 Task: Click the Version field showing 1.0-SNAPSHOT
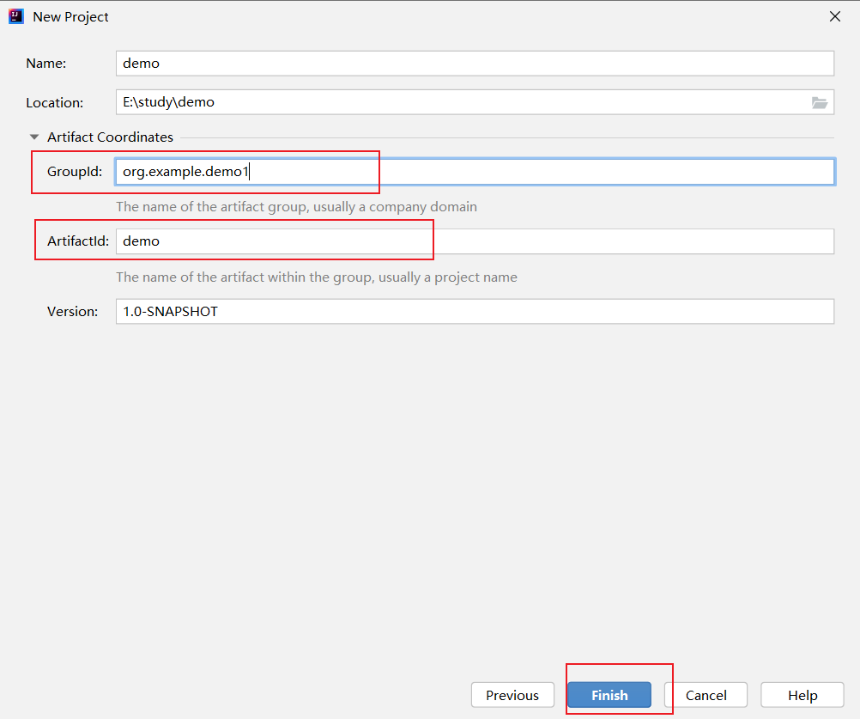tap(474, 311)
